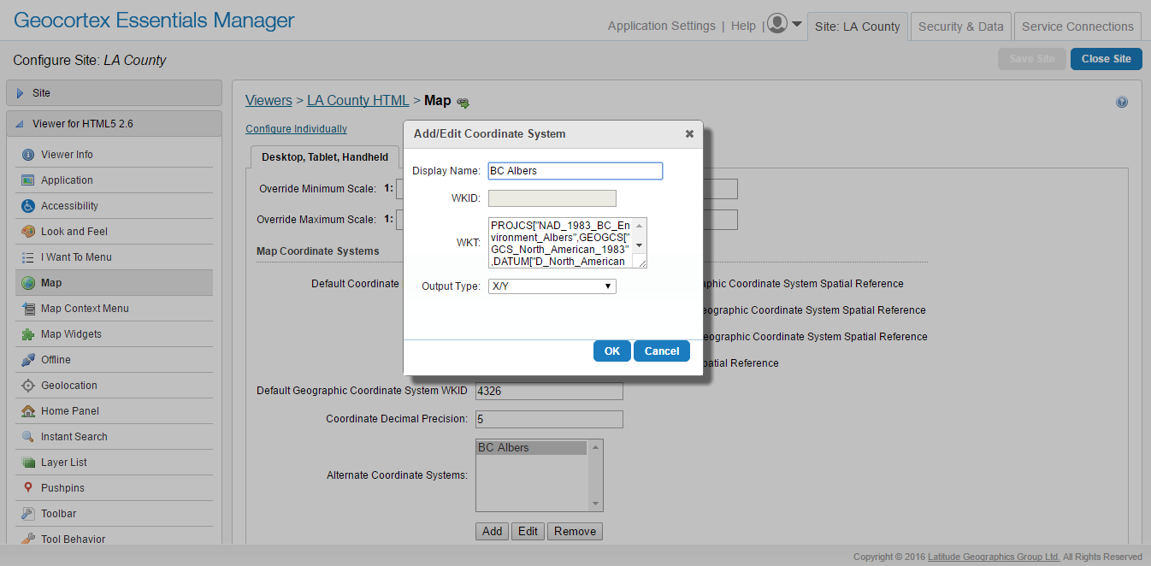Click Cancel in the coordinate system dialog
1151x566 pixels.
662,351
